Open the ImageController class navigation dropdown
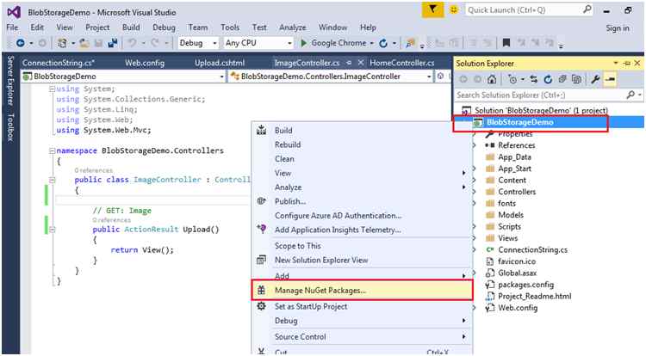Screen dimensions: 646x356 (x=429, y=77)
